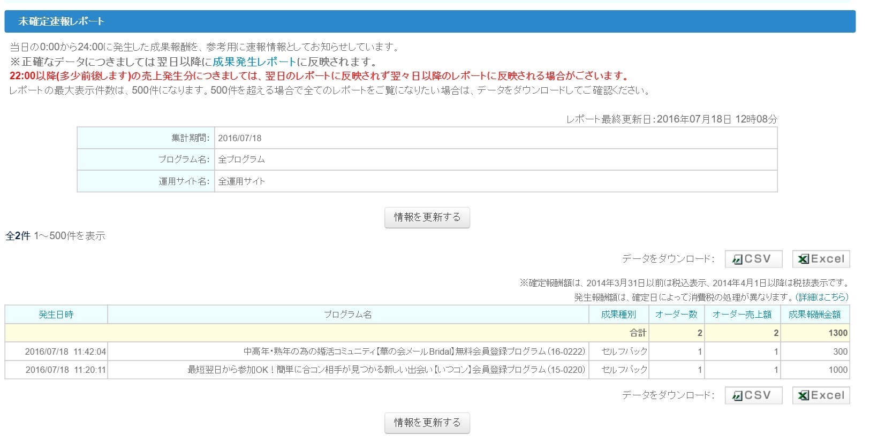Download CSV from the lower download row

click(753, 395)
